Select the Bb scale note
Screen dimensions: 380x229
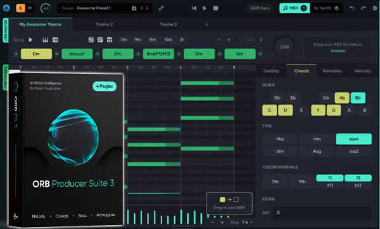[x=358, y=98]
